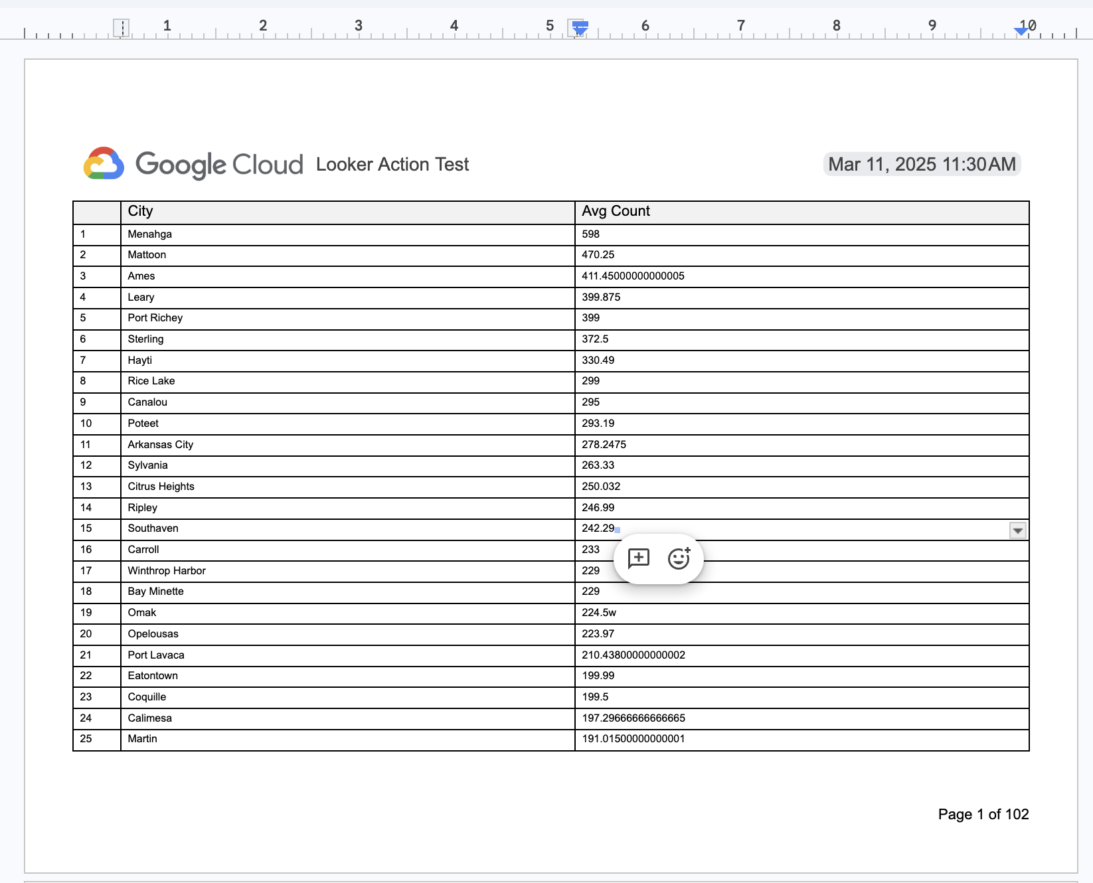Click the value 399.875
The height and width of the screenshot is (883, 1093).
pos(601,297)
